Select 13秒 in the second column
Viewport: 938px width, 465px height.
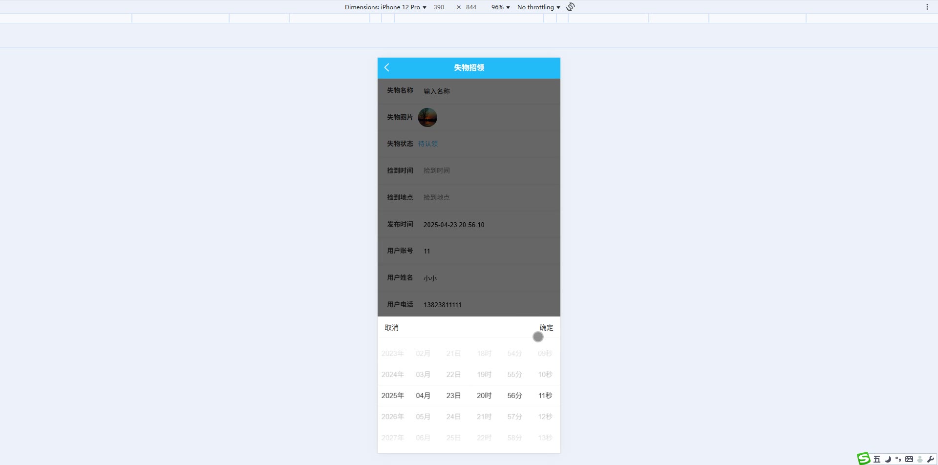click(545, 438)
